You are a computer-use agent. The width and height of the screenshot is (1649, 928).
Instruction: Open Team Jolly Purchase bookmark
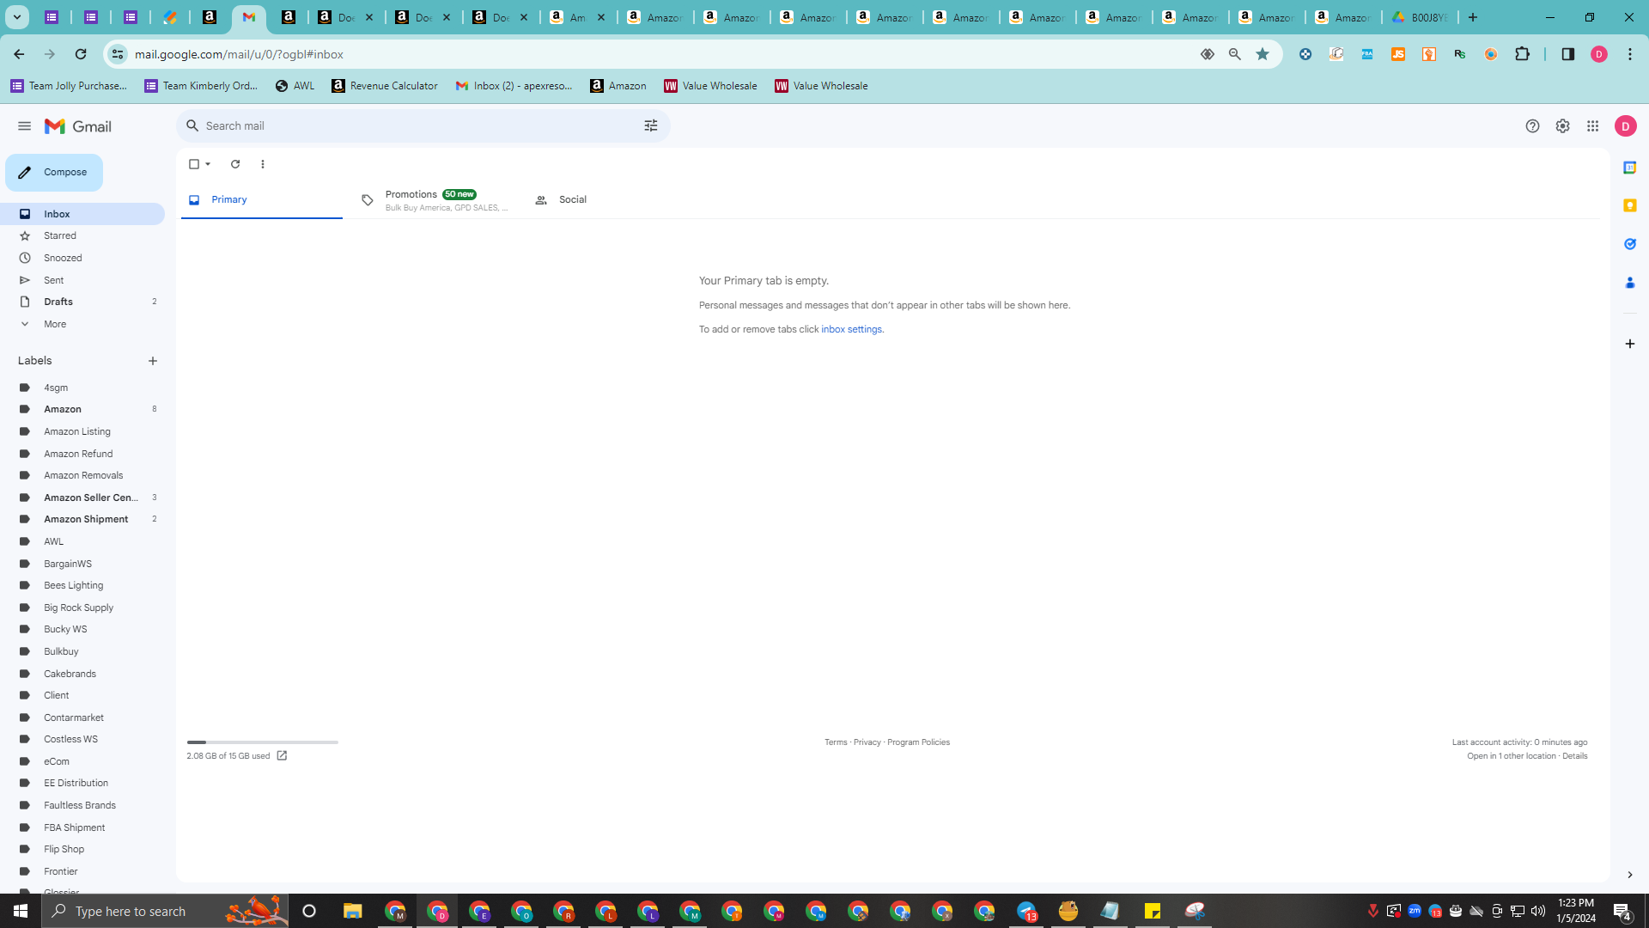69,86
